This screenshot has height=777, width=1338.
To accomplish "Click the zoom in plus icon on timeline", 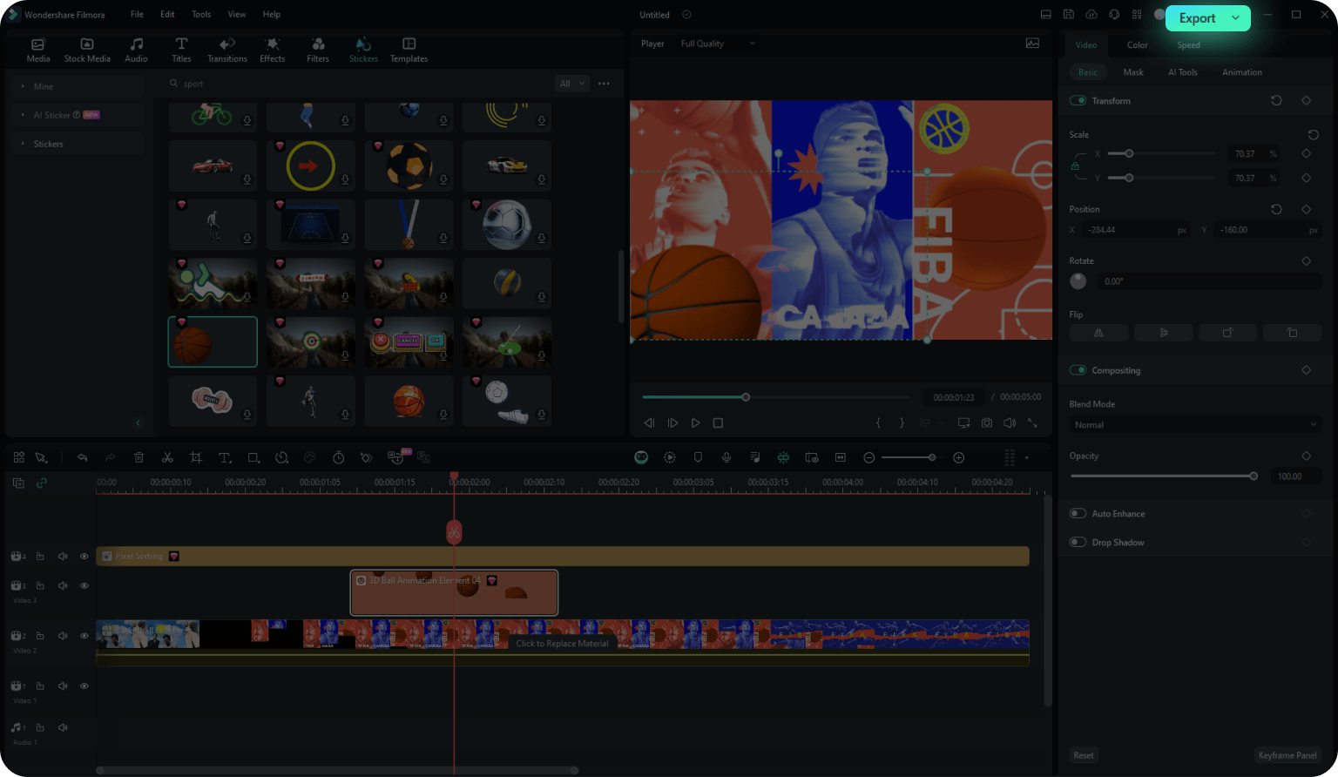I will [x=959, y=457].
